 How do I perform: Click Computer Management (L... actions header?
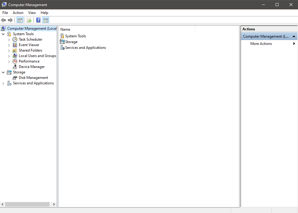[x=269, y=36]
